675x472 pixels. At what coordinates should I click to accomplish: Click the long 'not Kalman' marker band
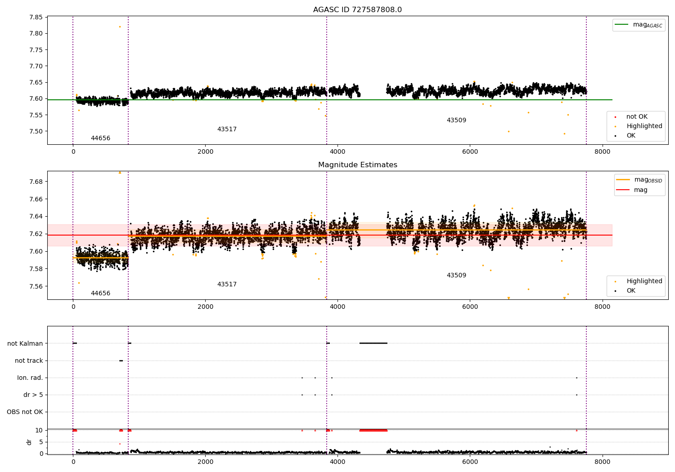tap(373, 343)
